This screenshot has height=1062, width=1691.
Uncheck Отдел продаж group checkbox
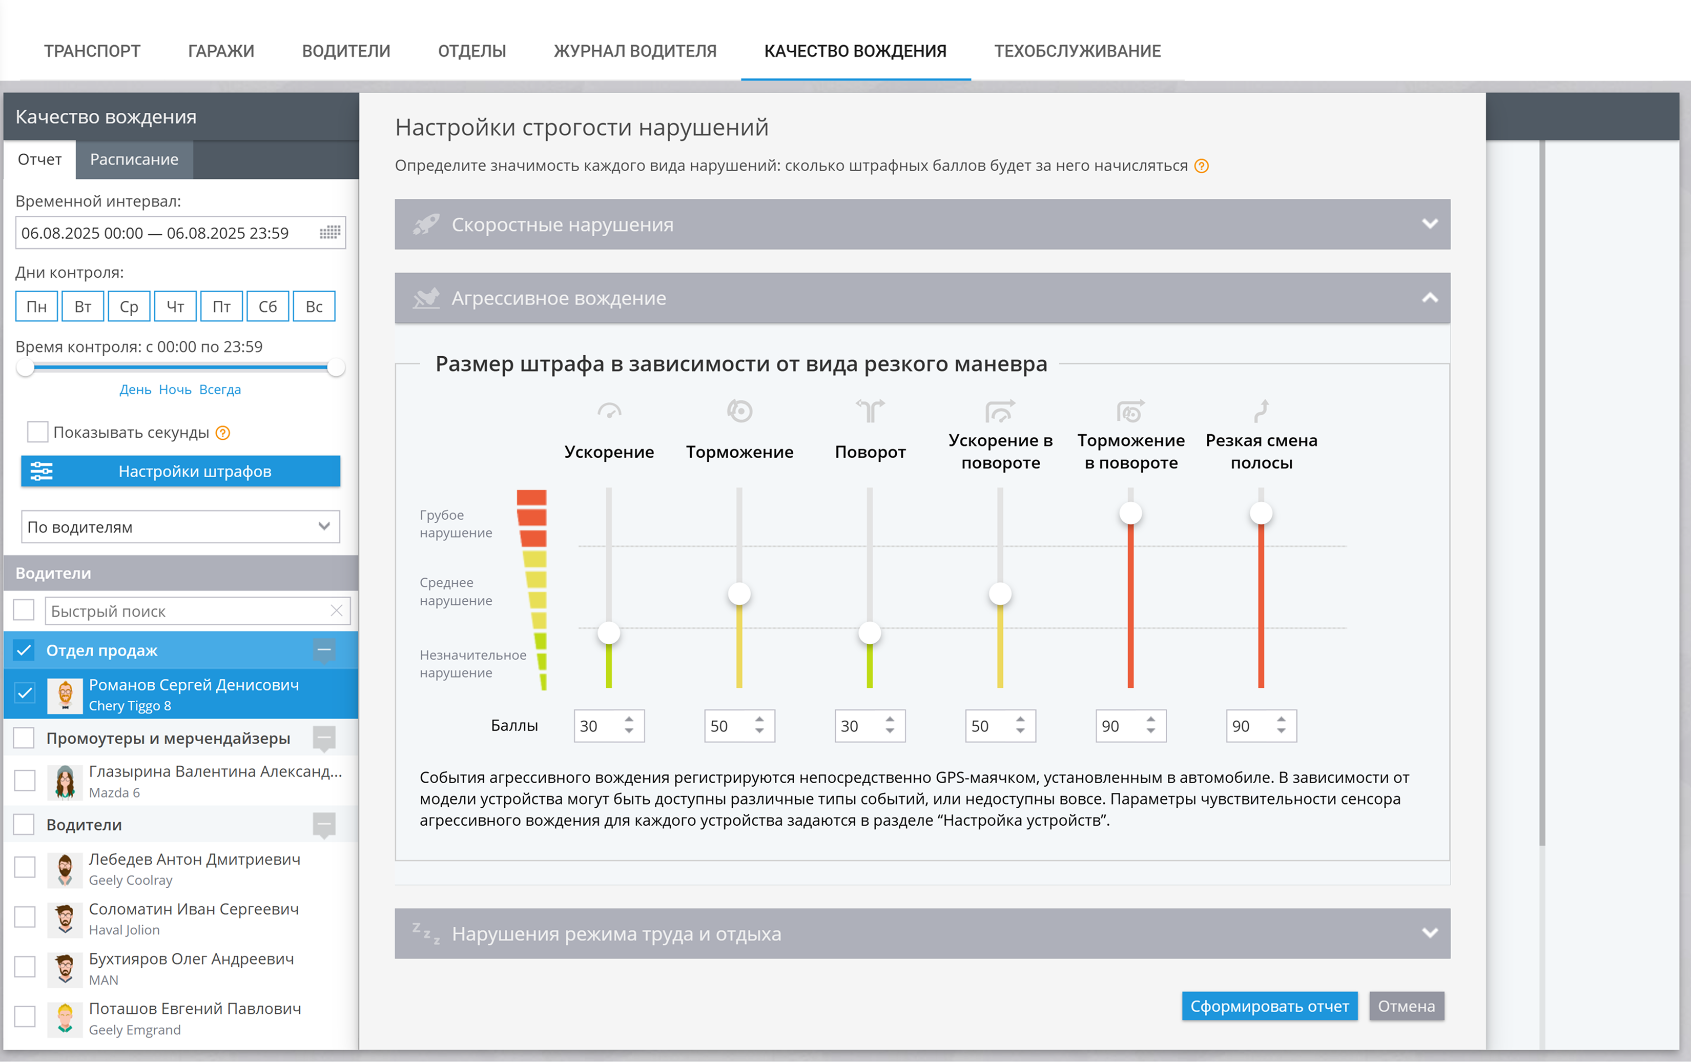24,650
